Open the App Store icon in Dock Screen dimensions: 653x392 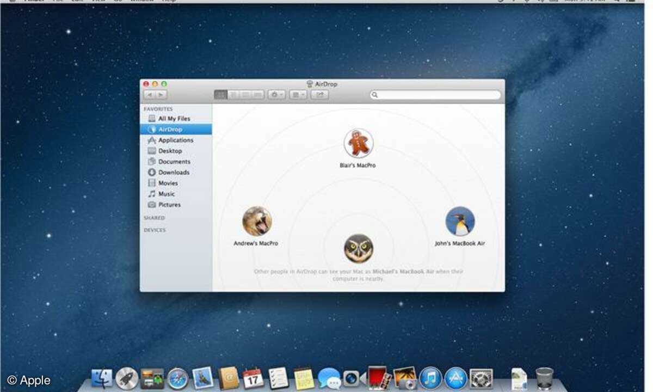point(455,378)
